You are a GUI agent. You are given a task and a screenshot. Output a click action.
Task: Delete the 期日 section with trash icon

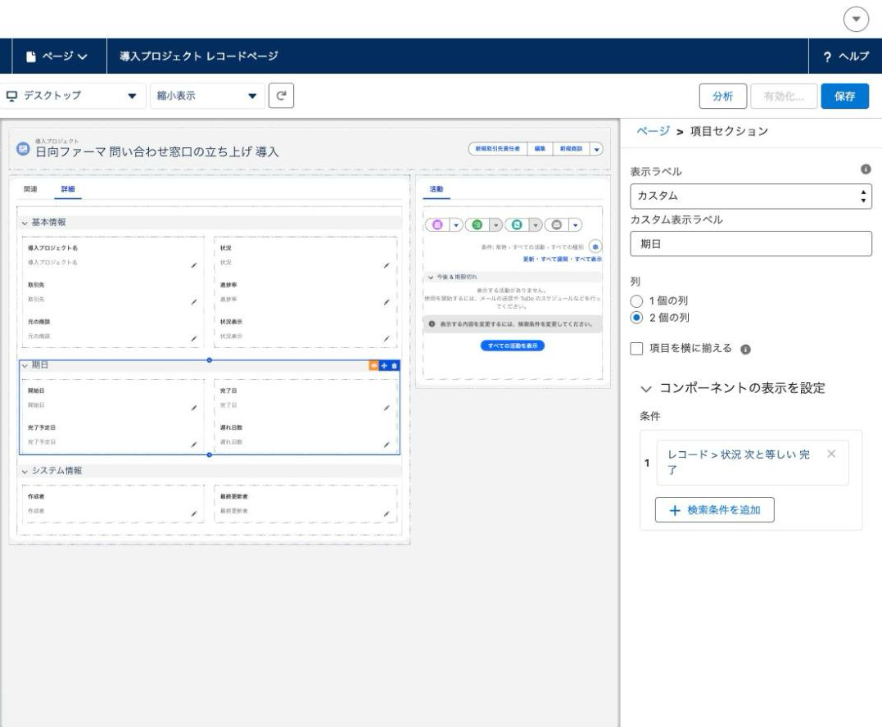(x=394, y=365)
